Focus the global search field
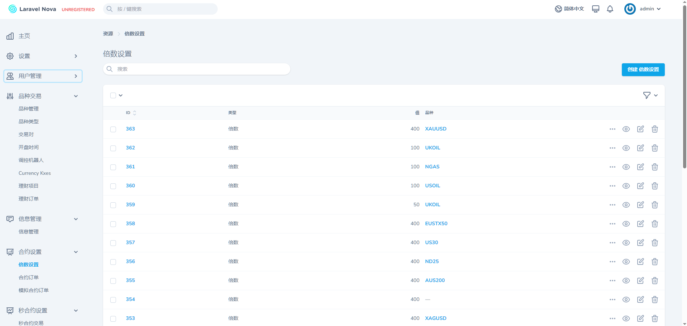The width and height of the screenshot is (687, 326). coord(160,9)
